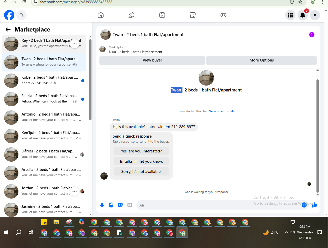The height and width of the screenshot is (248, 328).
Task: Launch Sticky Notes from the taskbar
Action: tap(44, 222)
